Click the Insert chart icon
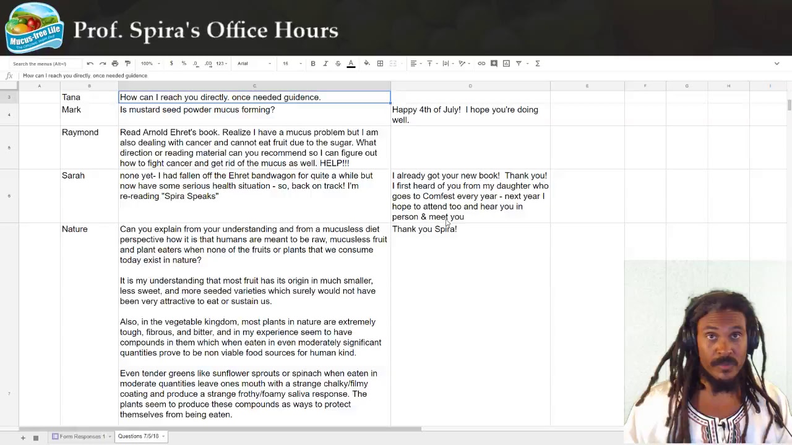Image resolution: width=792 pixels, height=445 pixels. click(x=506, y=64)
